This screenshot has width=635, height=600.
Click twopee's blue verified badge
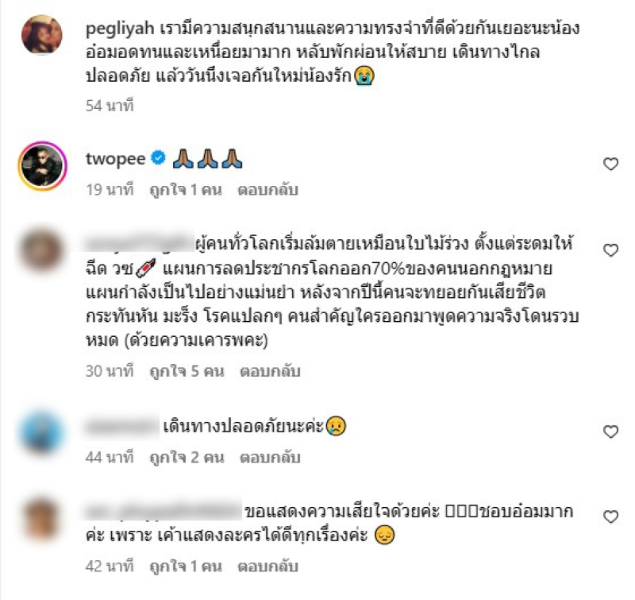tap(158, 157)
